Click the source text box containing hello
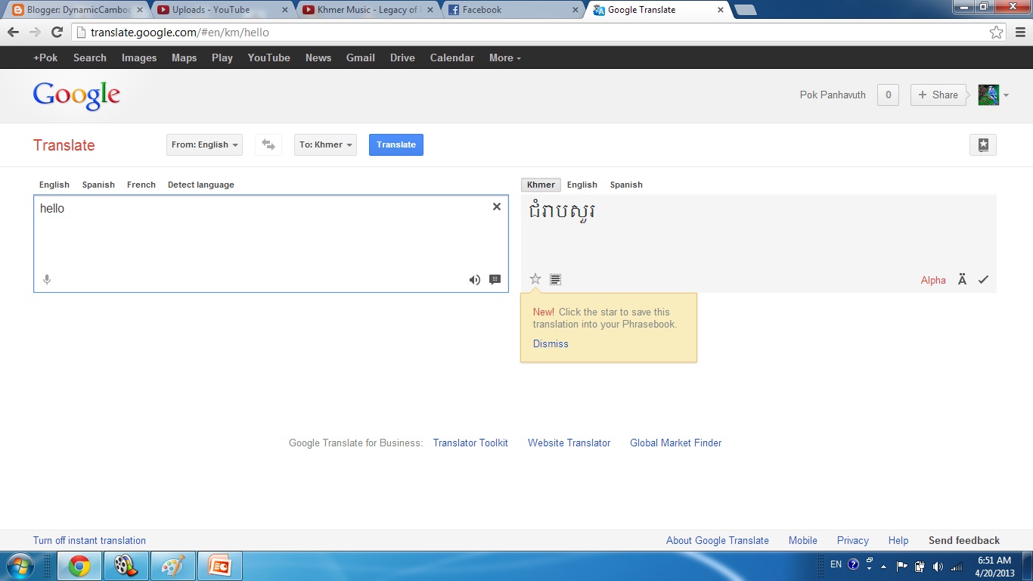 (x=271, y=244)
